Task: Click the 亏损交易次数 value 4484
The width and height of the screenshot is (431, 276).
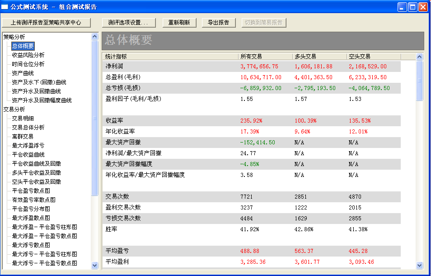Action: coord(247,218)
